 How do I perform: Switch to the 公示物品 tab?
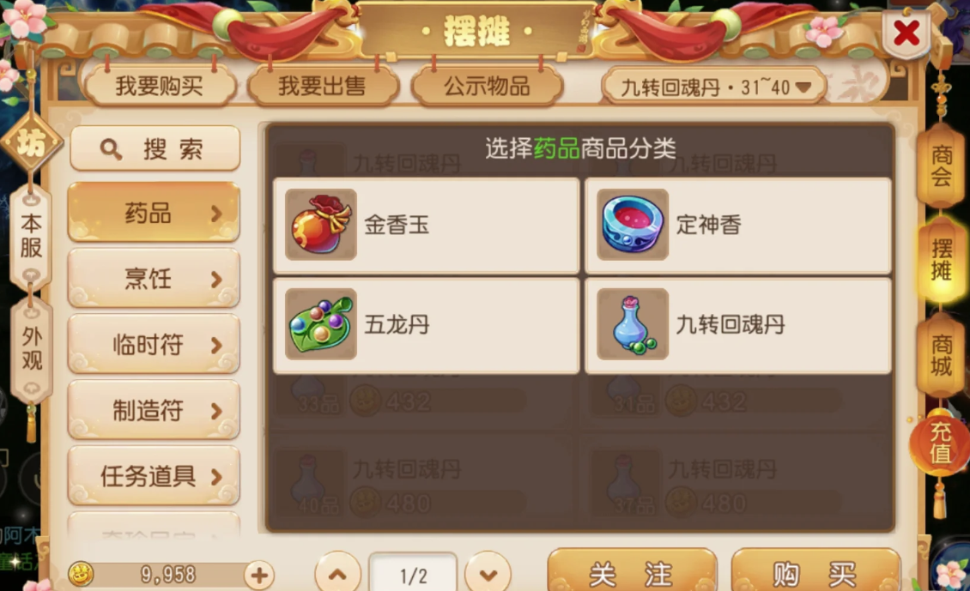coord(487,86)
